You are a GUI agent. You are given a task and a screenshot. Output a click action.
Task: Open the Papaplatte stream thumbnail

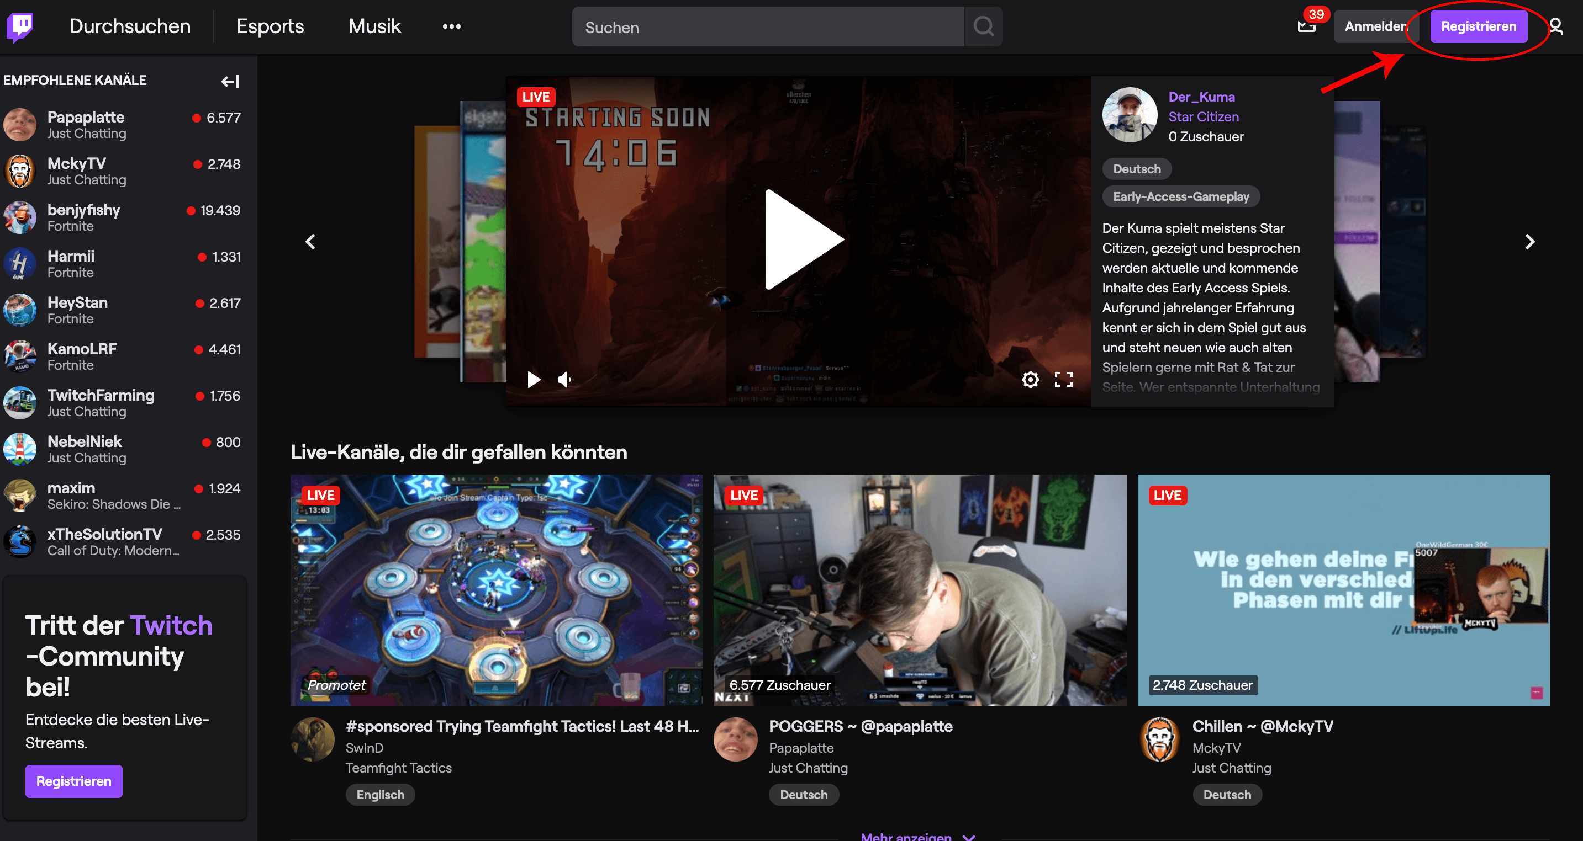tap(919, 589)
